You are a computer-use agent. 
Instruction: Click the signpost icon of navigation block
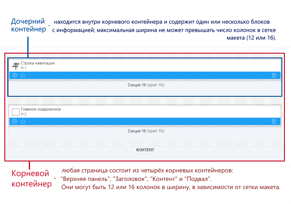[16, 66]
